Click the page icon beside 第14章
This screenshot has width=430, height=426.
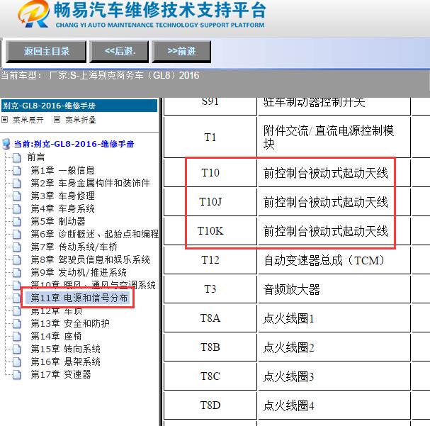[17, 337]
